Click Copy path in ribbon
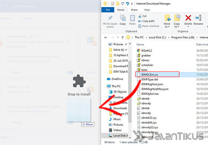 point(146,21)
